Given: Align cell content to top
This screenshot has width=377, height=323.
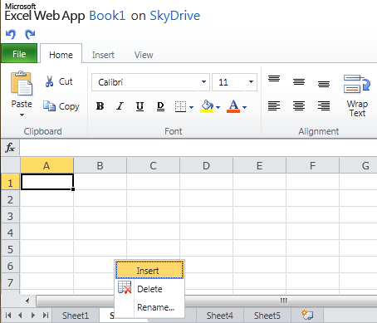Looking at the screenshot, I should click(x=274, y=79).
